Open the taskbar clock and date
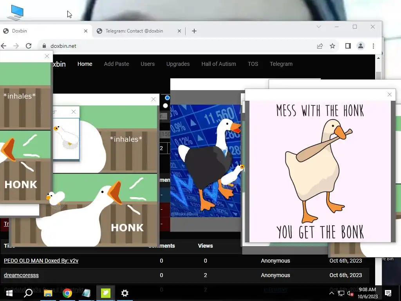401x301 pixels. click(x=367, y=293)
